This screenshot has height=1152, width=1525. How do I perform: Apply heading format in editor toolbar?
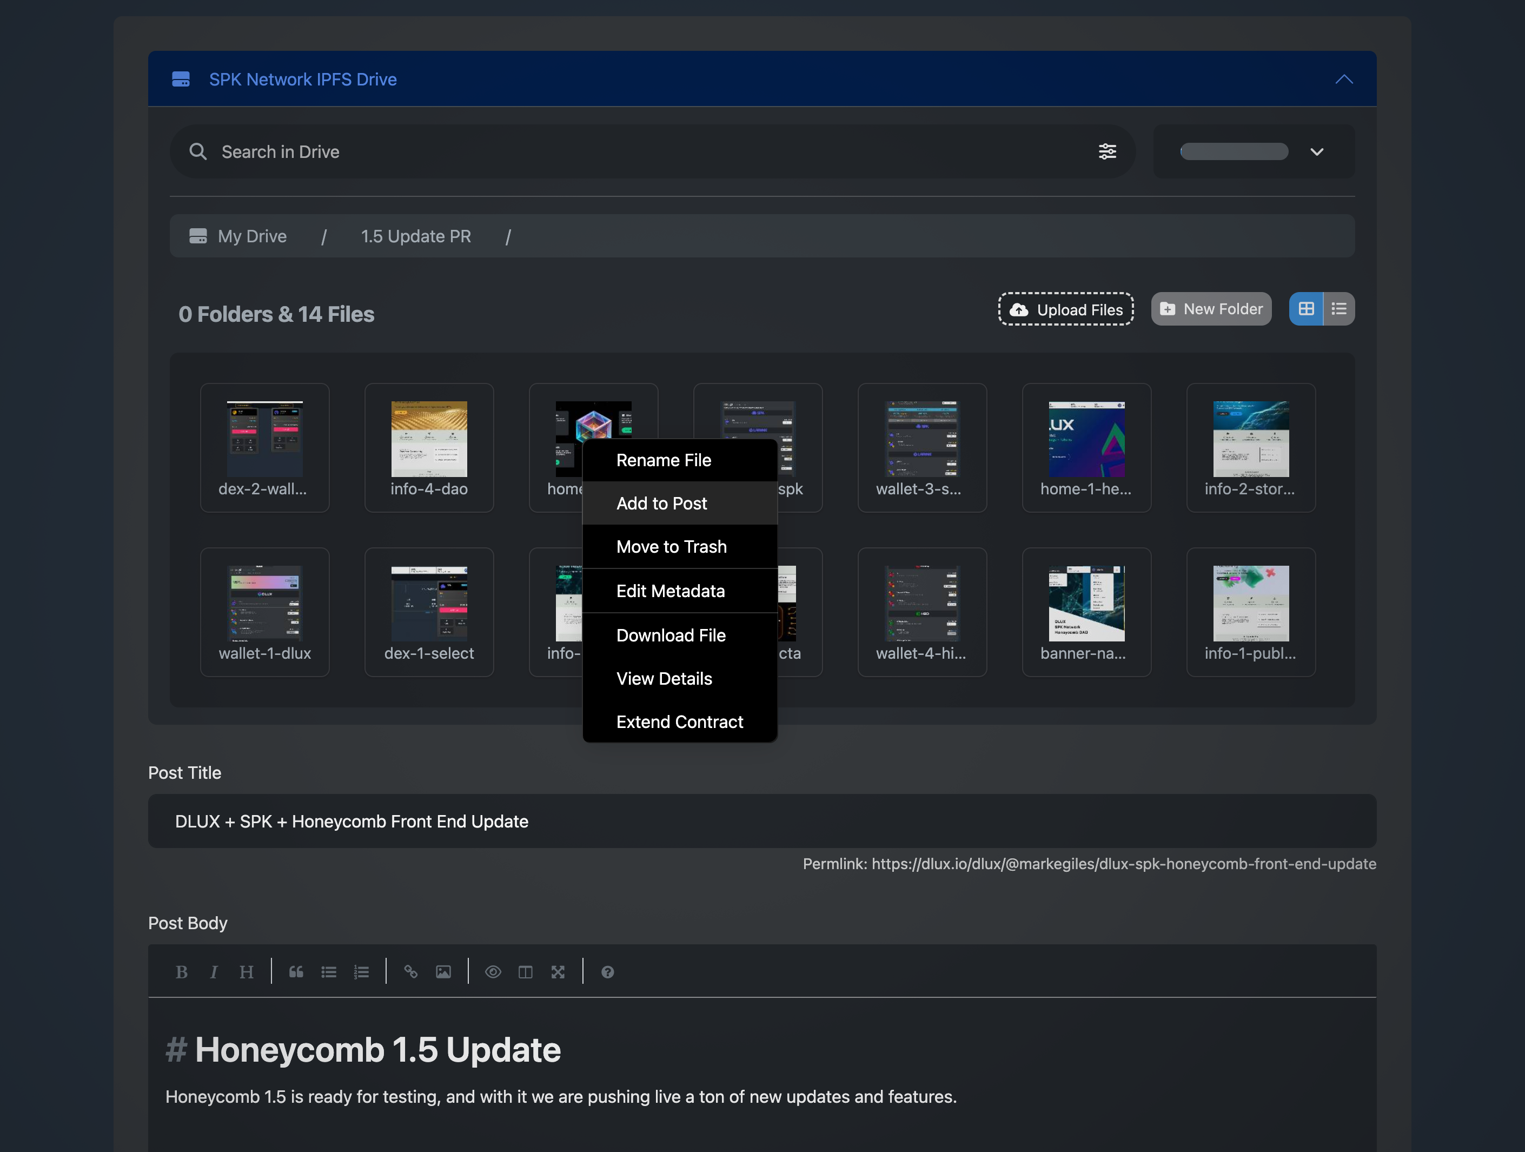pyautogui.click(x=246, y=973)
